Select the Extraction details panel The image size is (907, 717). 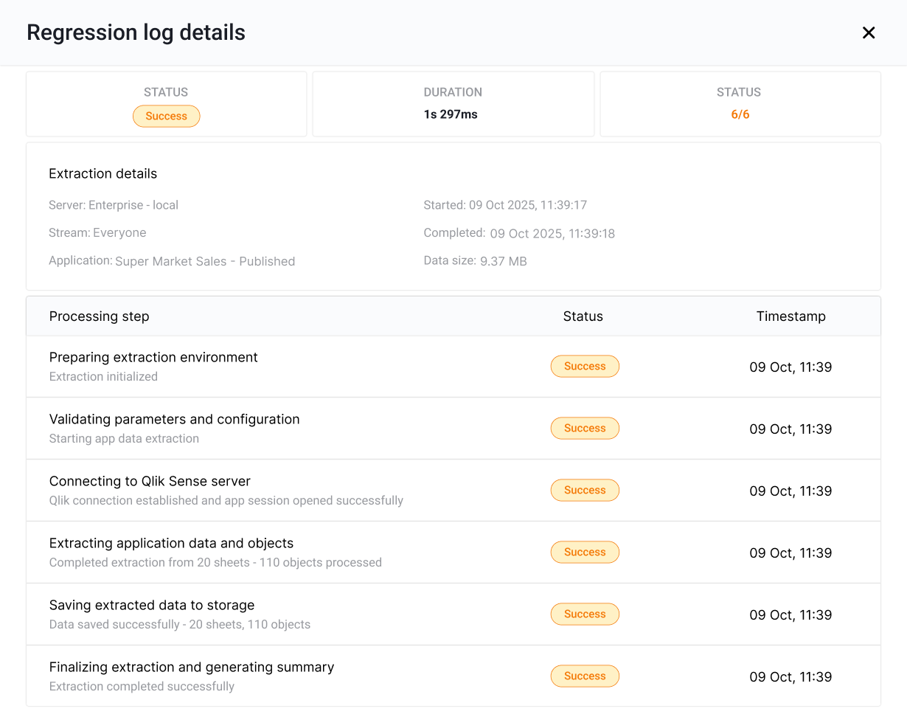[x=453, y=216]
